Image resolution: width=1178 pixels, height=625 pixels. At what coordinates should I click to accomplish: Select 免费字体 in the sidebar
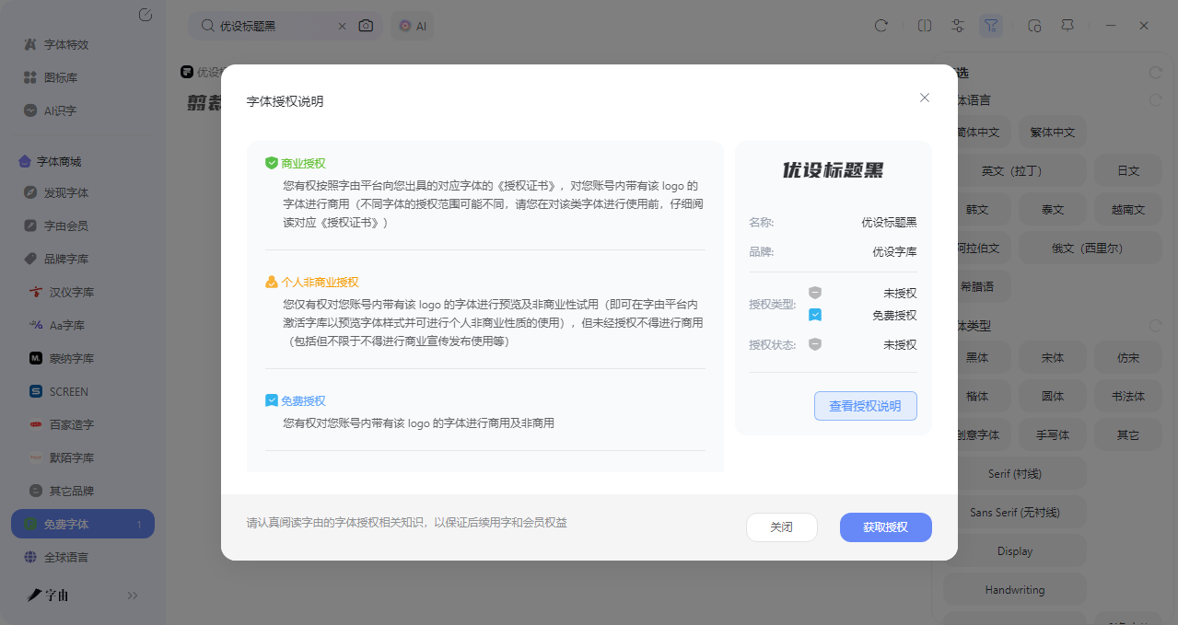tap(66, 524)
